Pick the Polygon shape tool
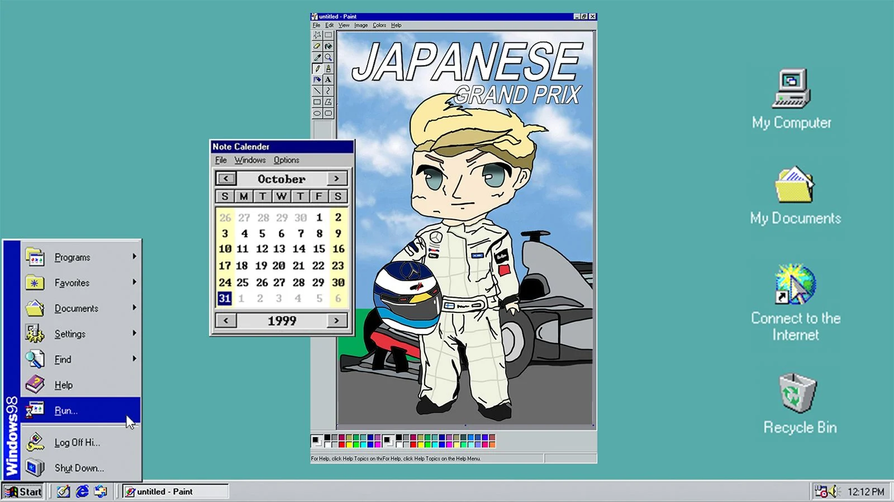 328,102
